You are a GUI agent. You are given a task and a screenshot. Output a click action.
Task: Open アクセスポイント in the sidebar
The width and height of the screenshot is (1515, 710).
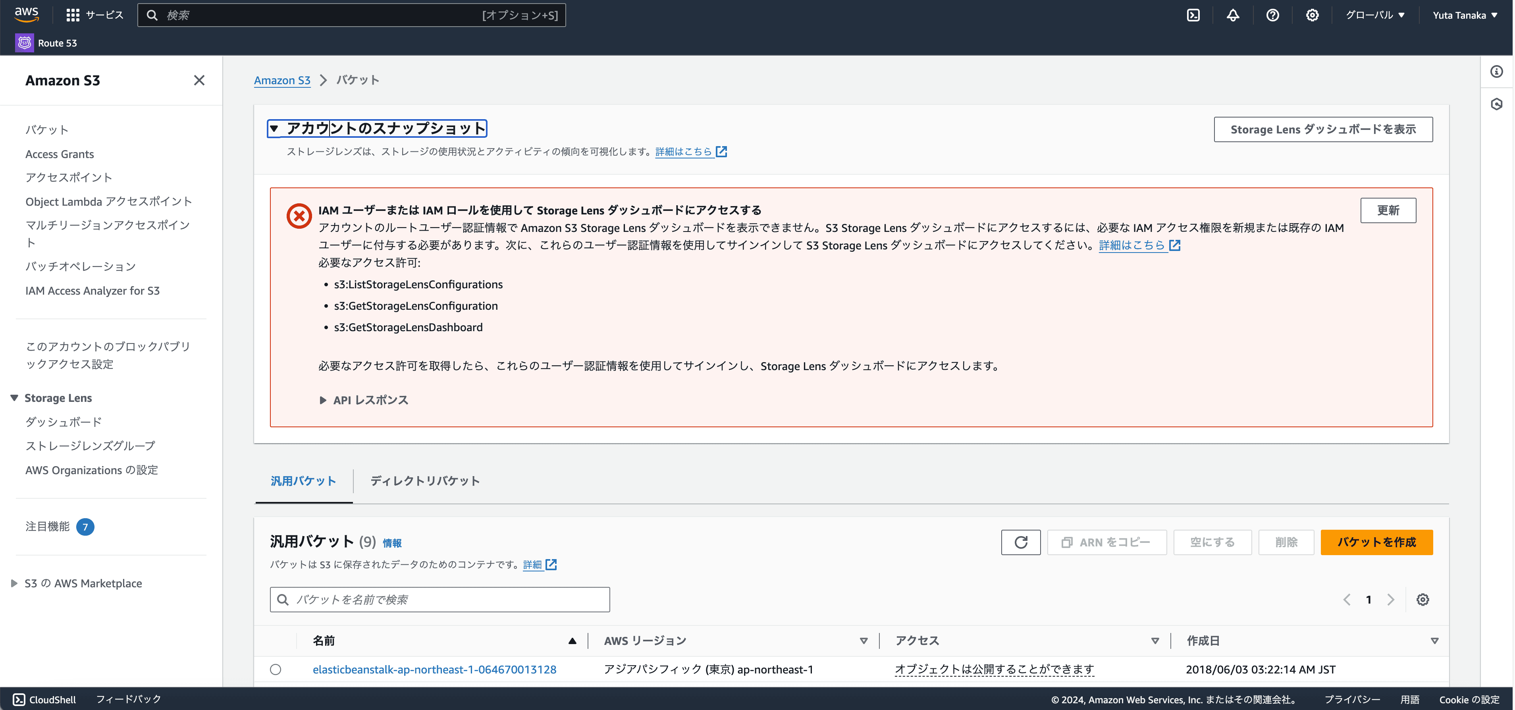(x=69, y=177)
